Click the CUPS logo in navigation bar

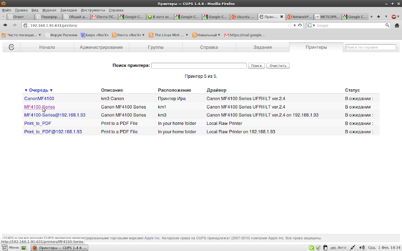pos(11,47)
